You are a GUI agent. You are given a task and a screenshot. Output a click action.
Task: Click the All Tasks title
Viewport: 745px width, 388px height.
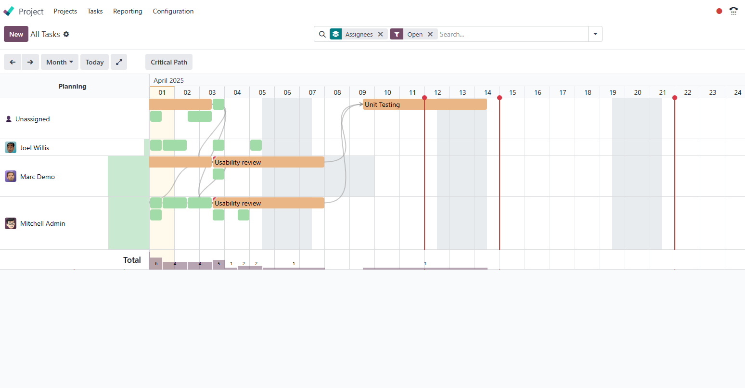[45, 34]
